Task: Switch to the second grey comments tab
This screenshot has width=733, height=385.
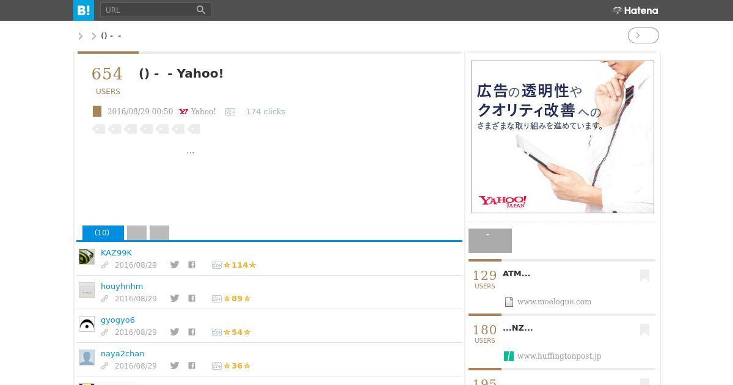Action: pos(137,233)
